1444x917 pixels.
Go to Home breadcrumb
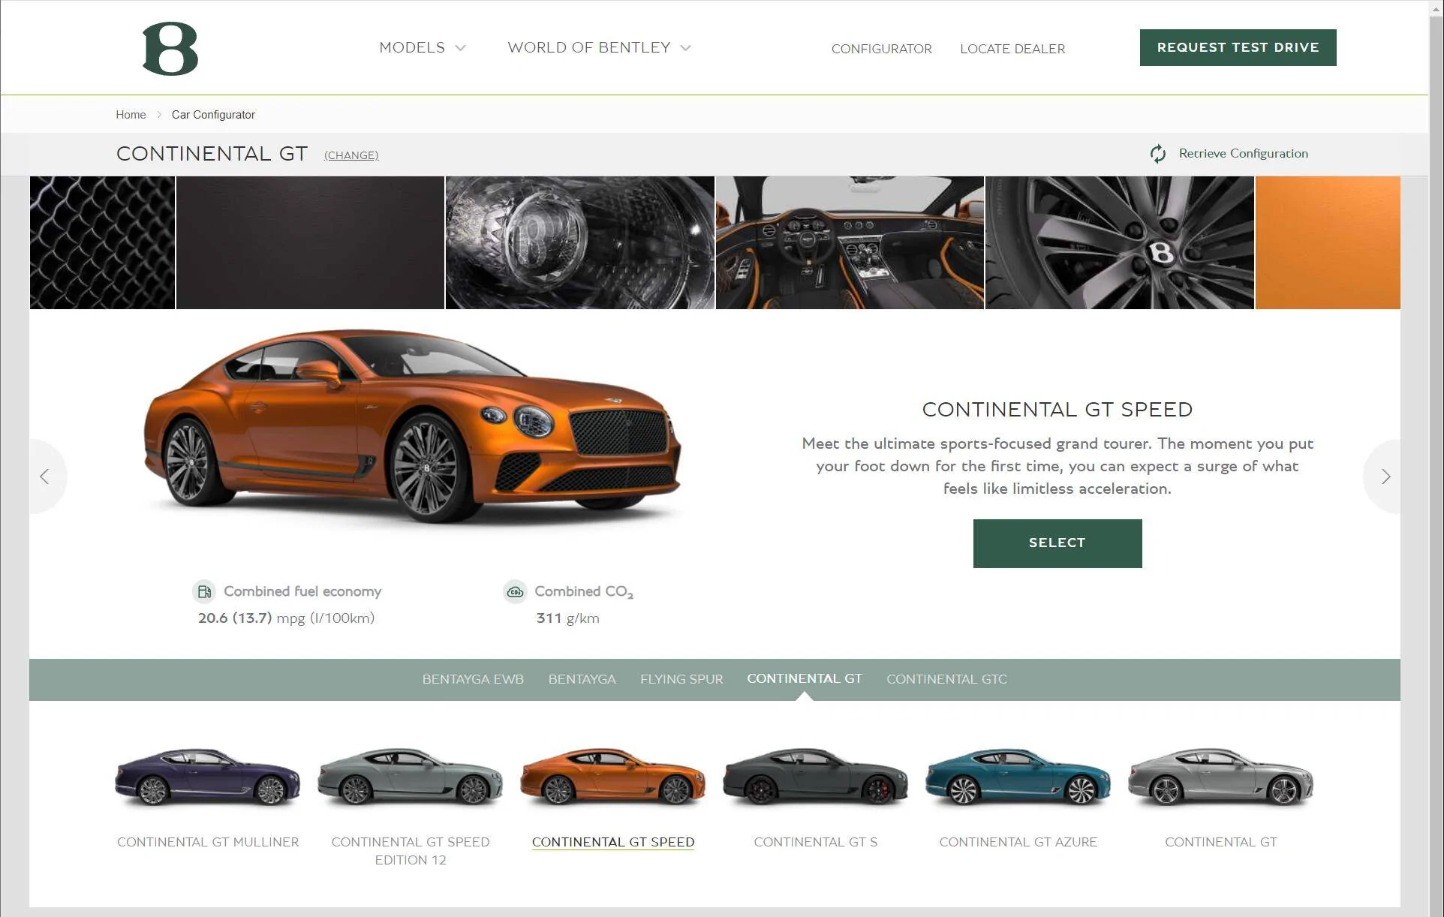(131, 115)
